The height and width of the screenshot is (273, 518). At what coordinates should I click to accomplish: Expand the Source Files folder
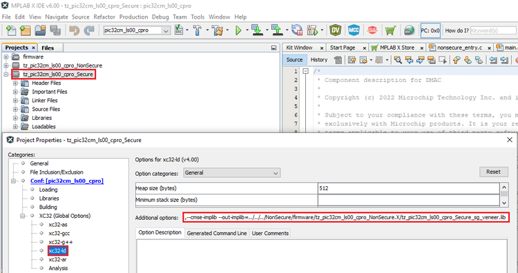click(15, 109)
